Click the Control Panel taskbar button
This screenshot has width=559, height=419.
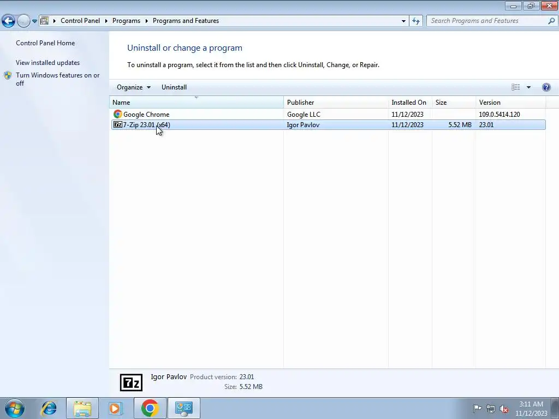coord(183,408)
